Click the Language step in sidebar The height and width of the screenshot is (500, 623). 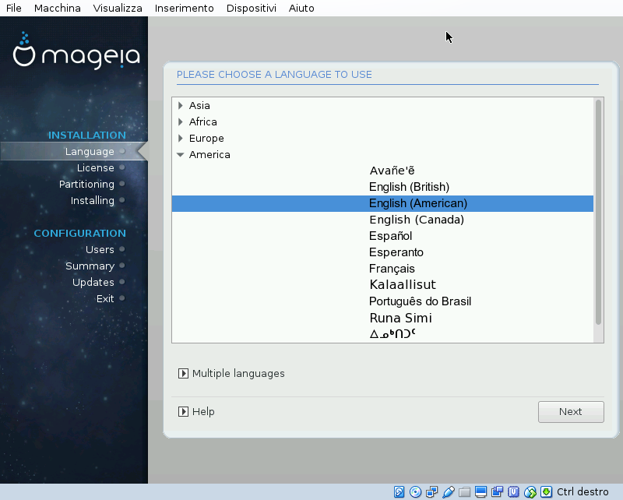tap(90, 151)
